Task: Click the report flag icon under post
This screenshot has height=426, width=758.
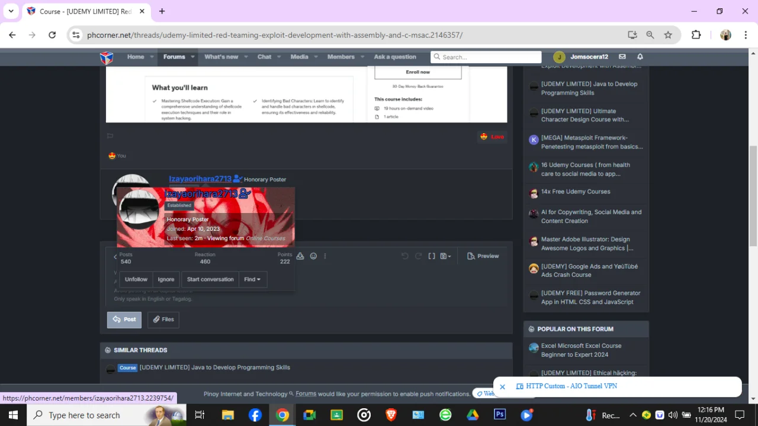Action: (x=110, y=136)
